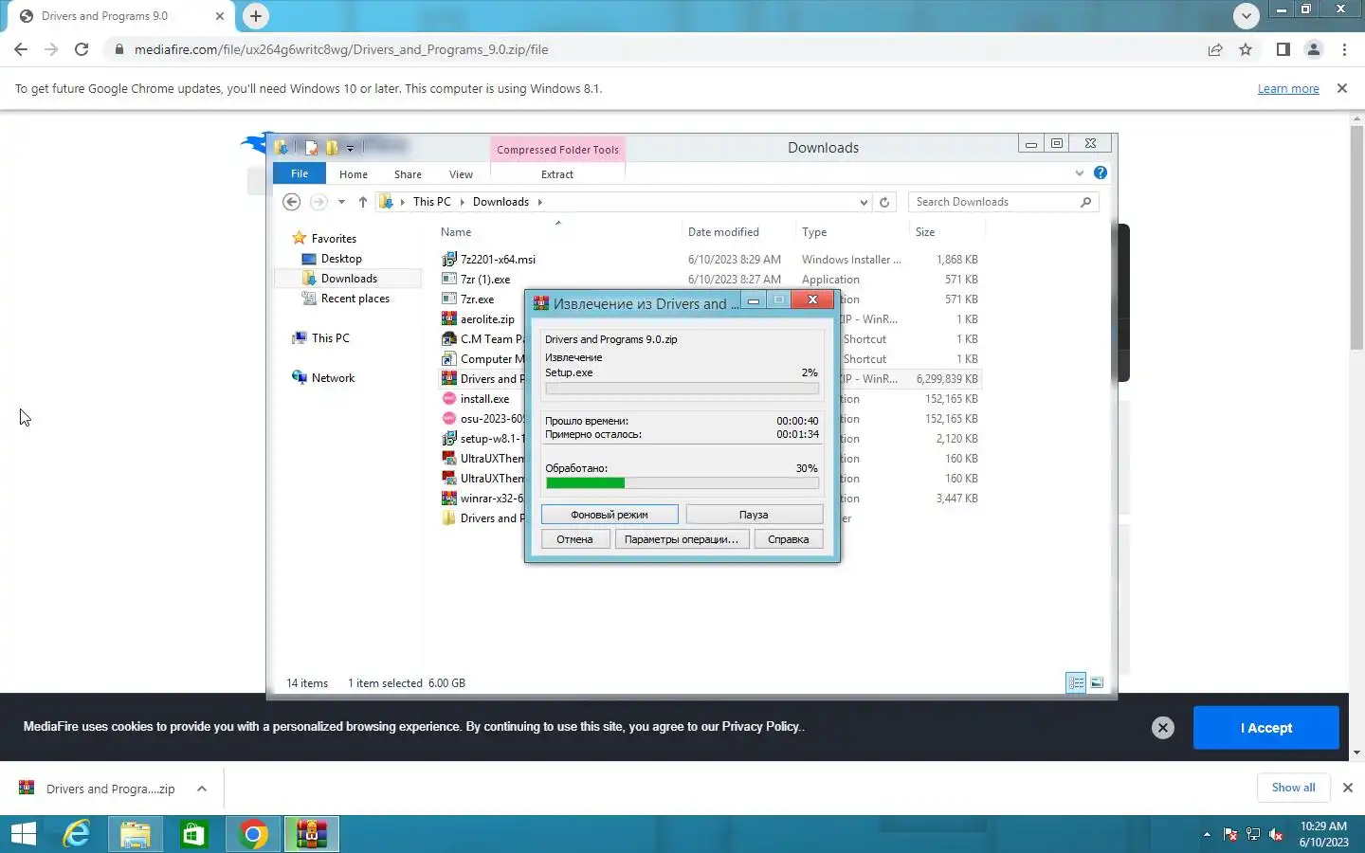The width and height of the screenshot is (1365, 853).
Task: Open Windows Store from the taskbar
Action: click(194, 834)
